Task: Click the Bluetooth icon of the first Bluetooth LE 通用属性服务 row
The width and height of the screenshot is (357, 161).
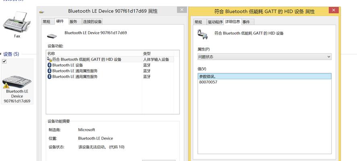Action: click(x=50, y=71)
